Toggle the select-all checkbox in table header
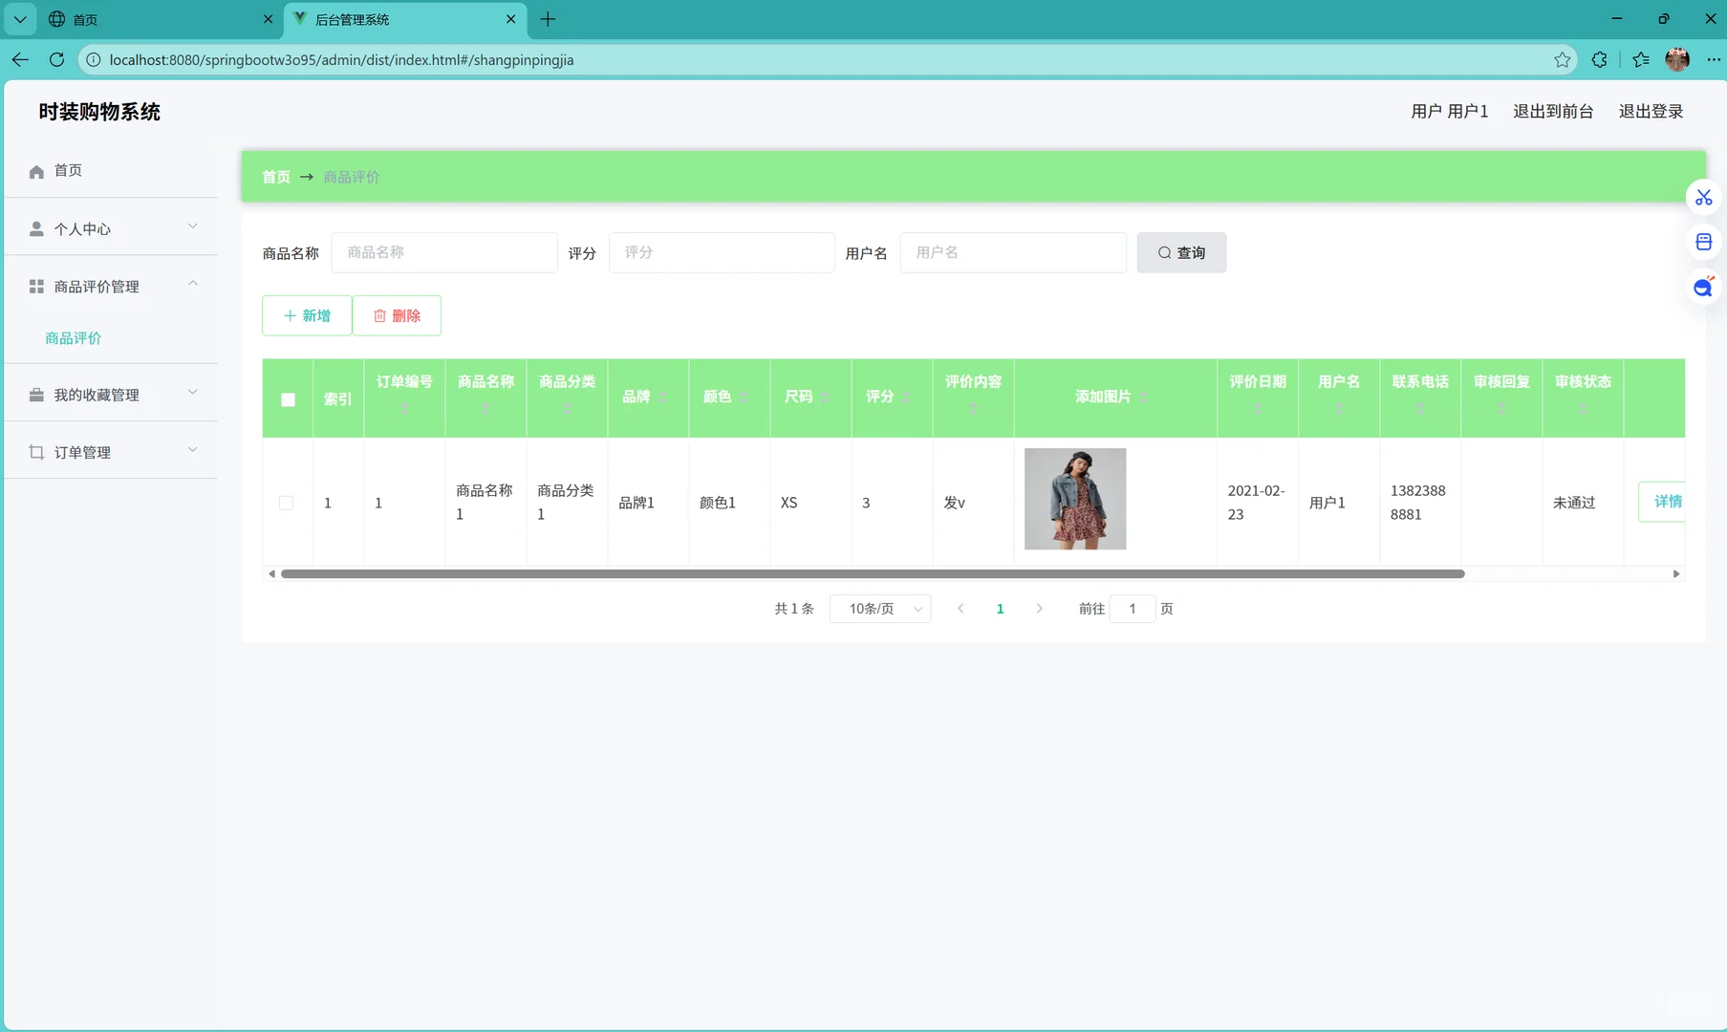The image size is (1727, 1032). coord(288,399)
